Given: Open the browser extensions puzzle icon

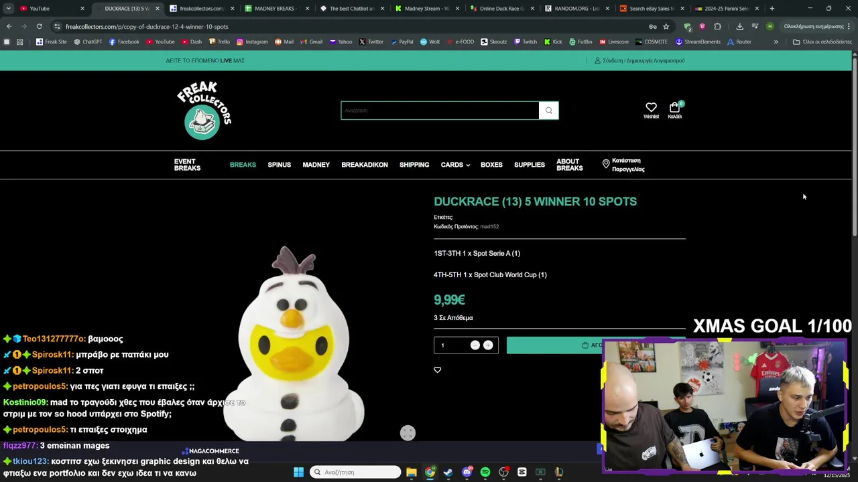Looking at the screenshot, I should [717, 27].
